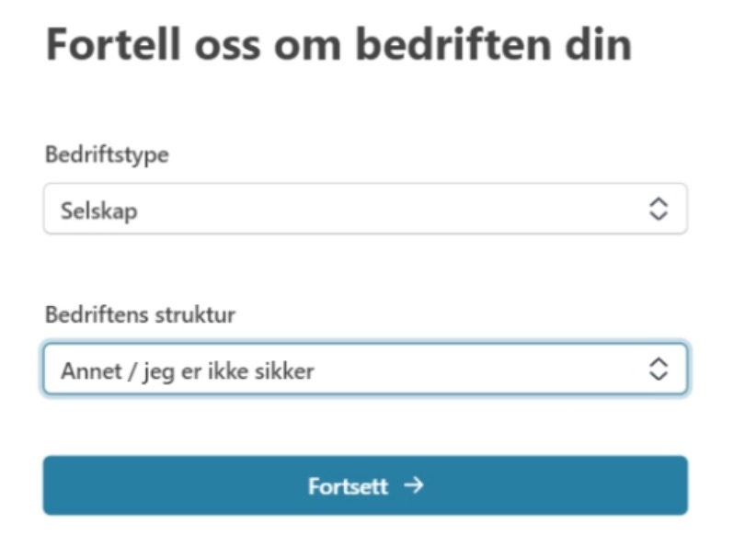Image resolution: width=745 pixels, height=557 pixels.
Task: Click the word "Annet" in the structure field
Action: pos(87,371)
